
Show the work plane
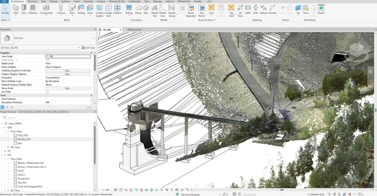[306, 10]
